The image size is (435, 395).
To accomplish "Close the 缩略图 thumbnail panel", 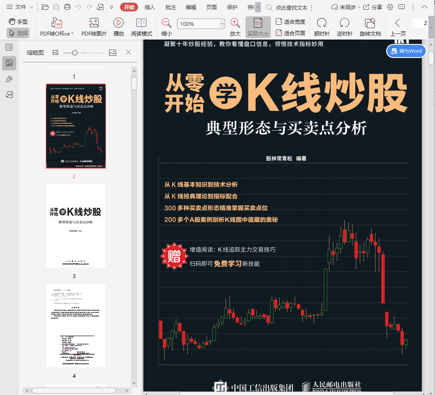I will [x=128, y=52].
